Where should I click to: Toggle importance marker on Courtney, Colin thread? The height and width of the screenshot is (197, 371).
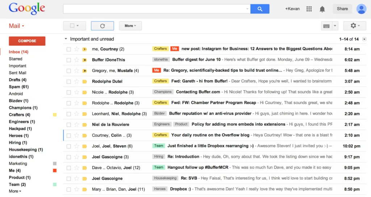coord(84,135)
